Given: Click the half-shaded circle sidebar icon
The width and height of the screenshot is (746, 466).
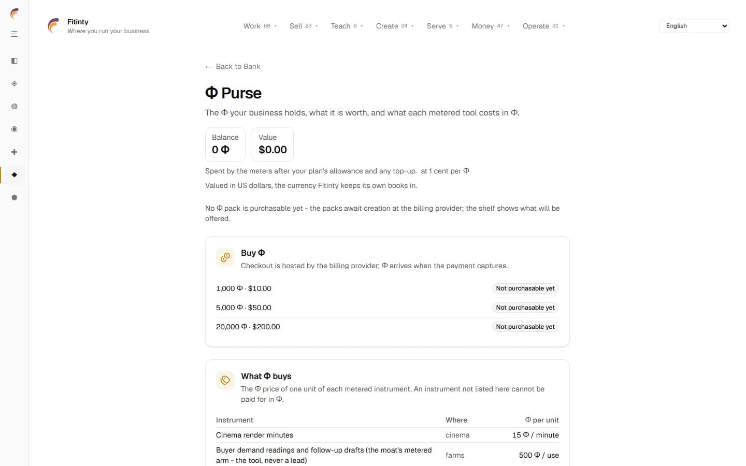Looking at the screenshot, I should (x=15, y=107).
